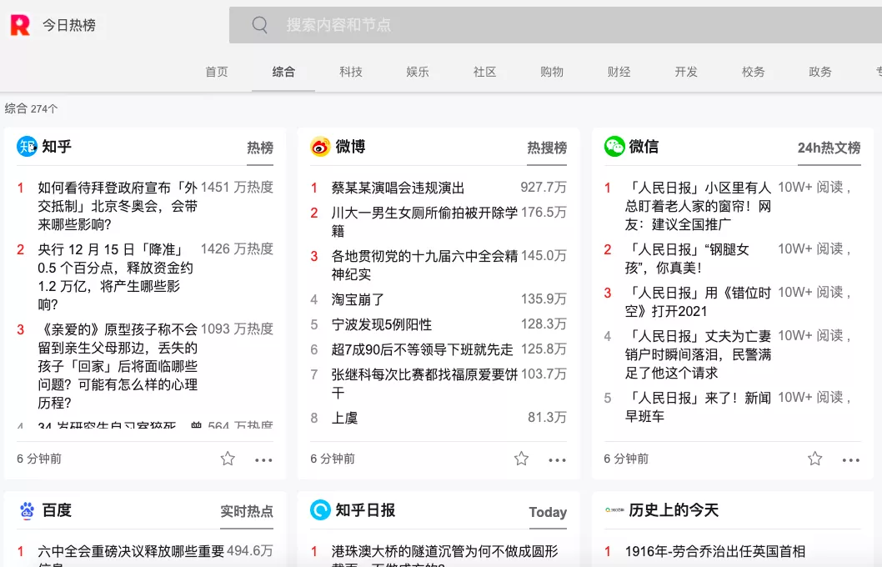Screen dimensions: 882x567
Task: Star the 微博 card as favorite
Action: (521, 458)
